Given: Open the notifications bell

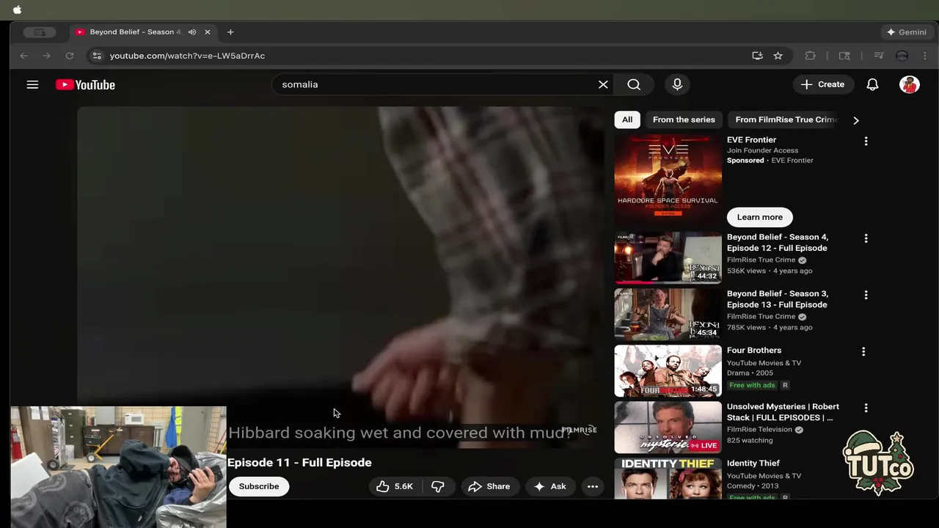Looking at the screenshot, I should [x=872, y=84].
